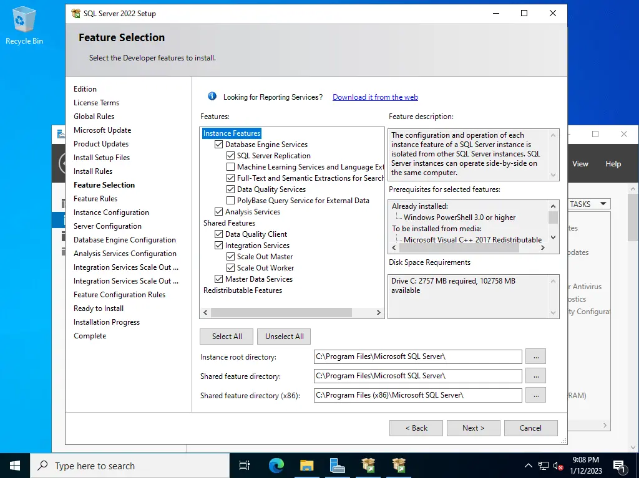Viewport: 639px width, 478px height.
Task: Click the muted volume tray icon
Action: click(x=559, y=466)
